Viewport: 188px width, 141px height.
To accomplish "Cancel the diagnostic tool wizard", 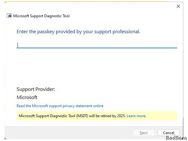I will (x=169, y=133).
